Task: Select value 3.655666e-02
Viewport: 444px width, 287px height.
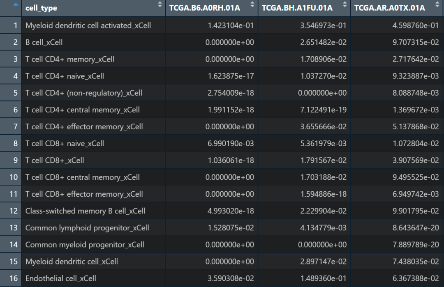Action: pos(324,127)
